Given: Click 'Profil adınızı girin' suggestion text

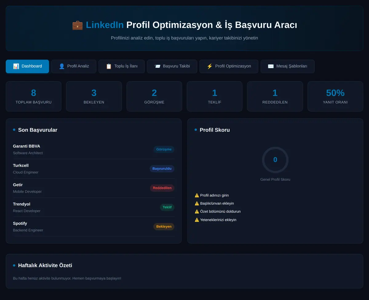Looking at the screenshot, I should click(214, 195).
